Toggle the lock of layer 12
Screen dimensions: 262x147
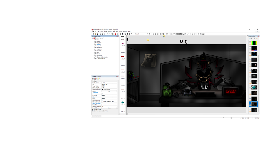click(x=250, y=50)
